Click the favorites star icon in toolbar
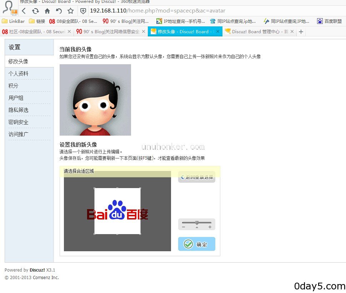 click(x=70, y=11)
